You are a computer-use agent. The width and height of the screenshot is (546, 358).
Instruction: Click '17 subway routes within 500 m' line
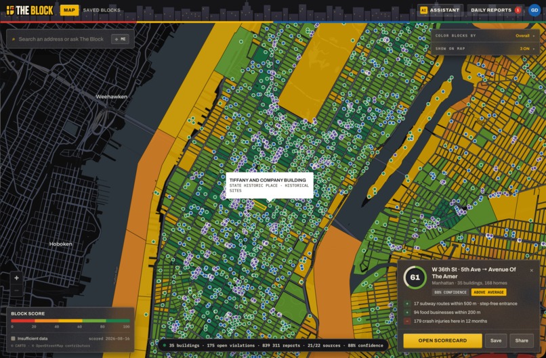pyautogui.click(x=465, y=303)
